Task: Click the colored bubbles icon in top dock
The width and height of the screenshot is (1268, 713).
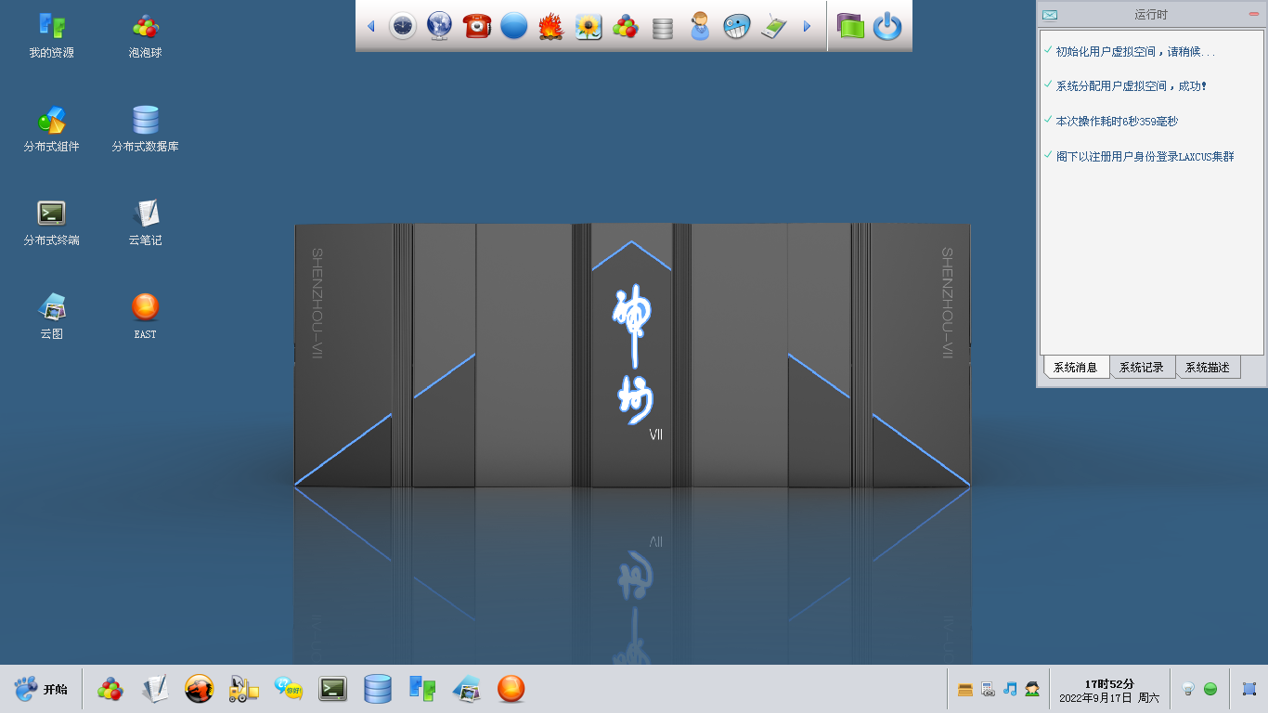Action: [626, 26]
